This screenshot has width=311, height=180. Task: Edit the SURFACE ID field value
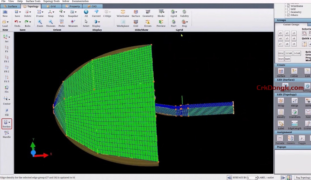pyautogui.click(x=252, y=177)
